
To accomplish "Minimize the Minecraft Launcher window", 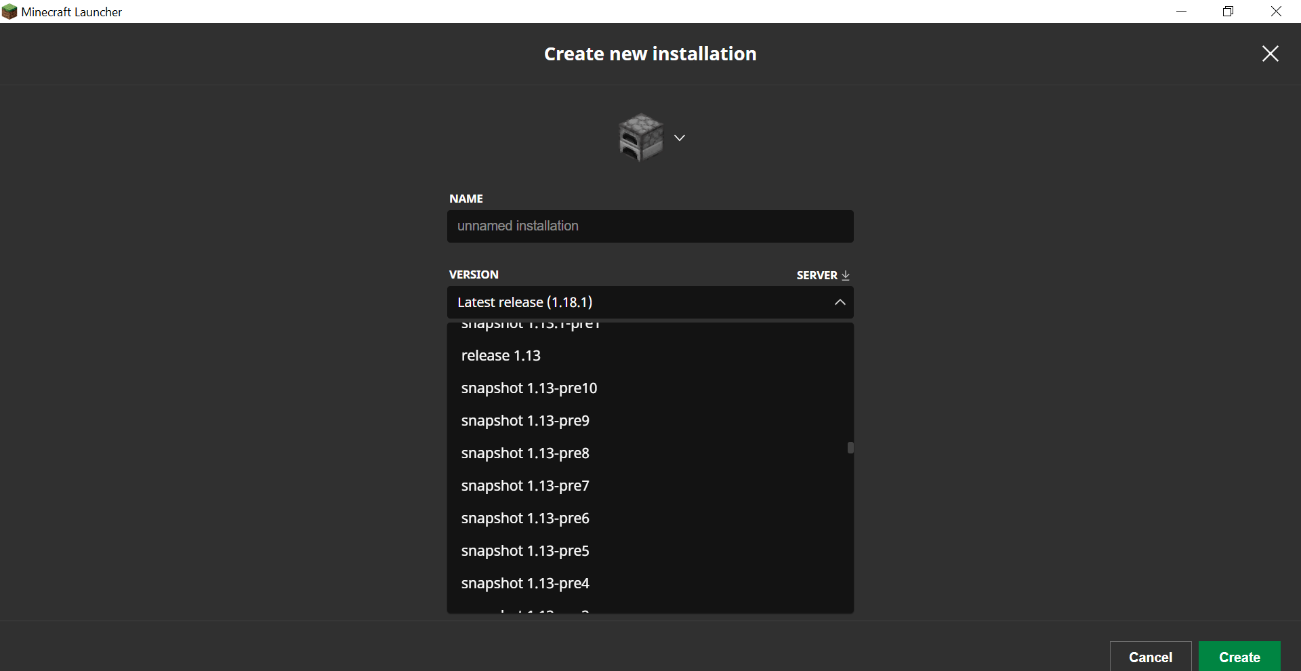I will click(1181, 12).
